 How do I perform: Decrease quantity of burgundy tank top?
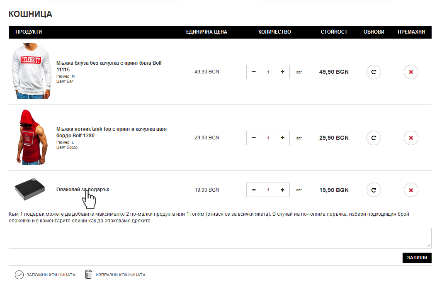click(x=254, y=138)
